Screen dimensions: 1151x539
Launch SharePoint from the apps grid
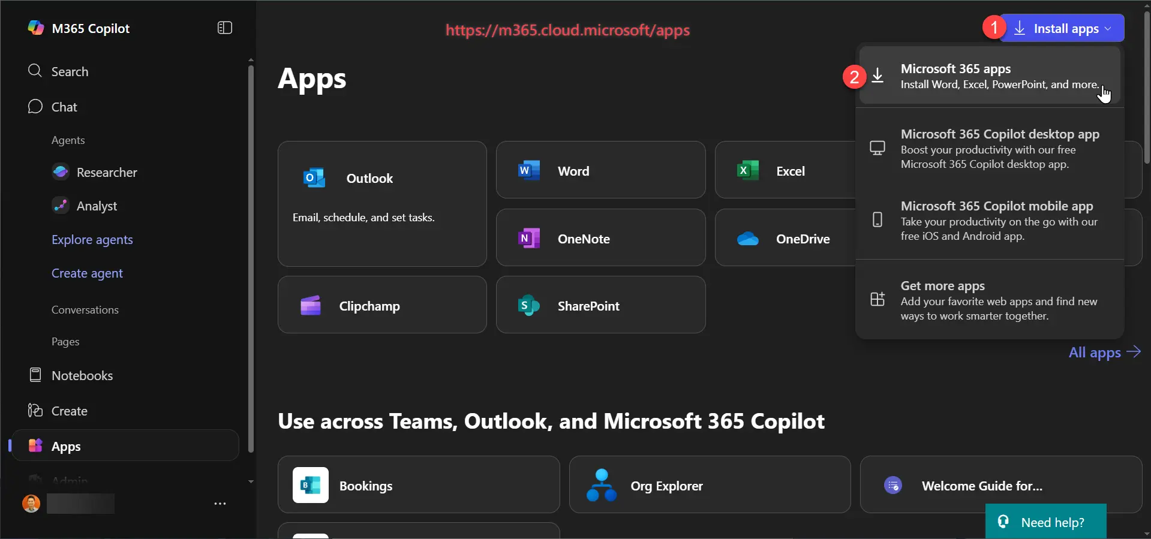[600, 305]
